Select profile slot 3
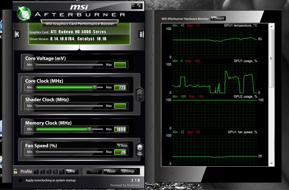 pyautogui.click(x=49, y=172)
